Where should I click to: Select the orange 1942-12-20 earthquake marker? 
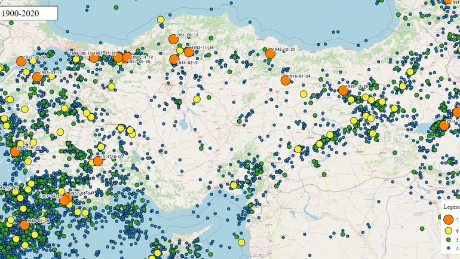tap(270, 53)
